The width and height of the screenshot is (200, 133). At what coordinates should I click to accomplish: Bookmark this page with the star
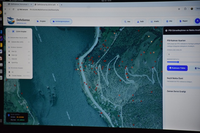click(x=179, y=9)
